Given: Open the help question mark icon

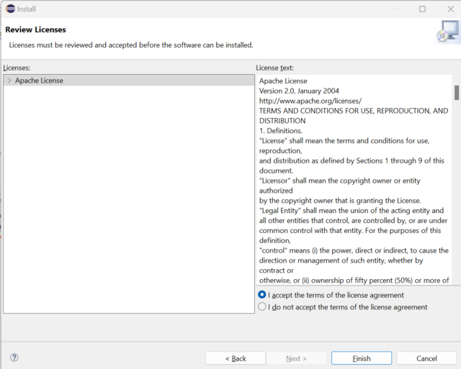Looking at the screenshot, I should click(14, 357).
